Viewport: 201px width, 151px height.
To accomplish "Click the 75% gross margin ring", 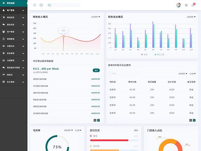I will point(57,143).
